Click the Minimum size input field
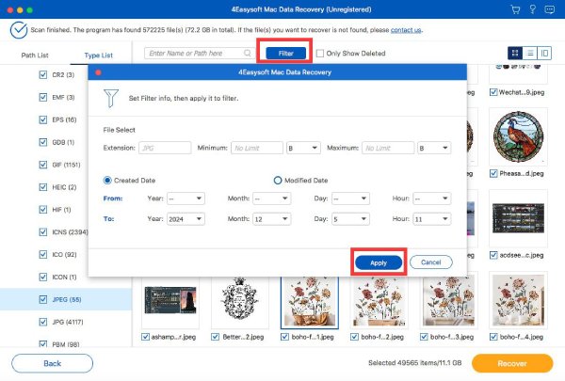Viewport: 565px width, 381px height. [257, 148]
